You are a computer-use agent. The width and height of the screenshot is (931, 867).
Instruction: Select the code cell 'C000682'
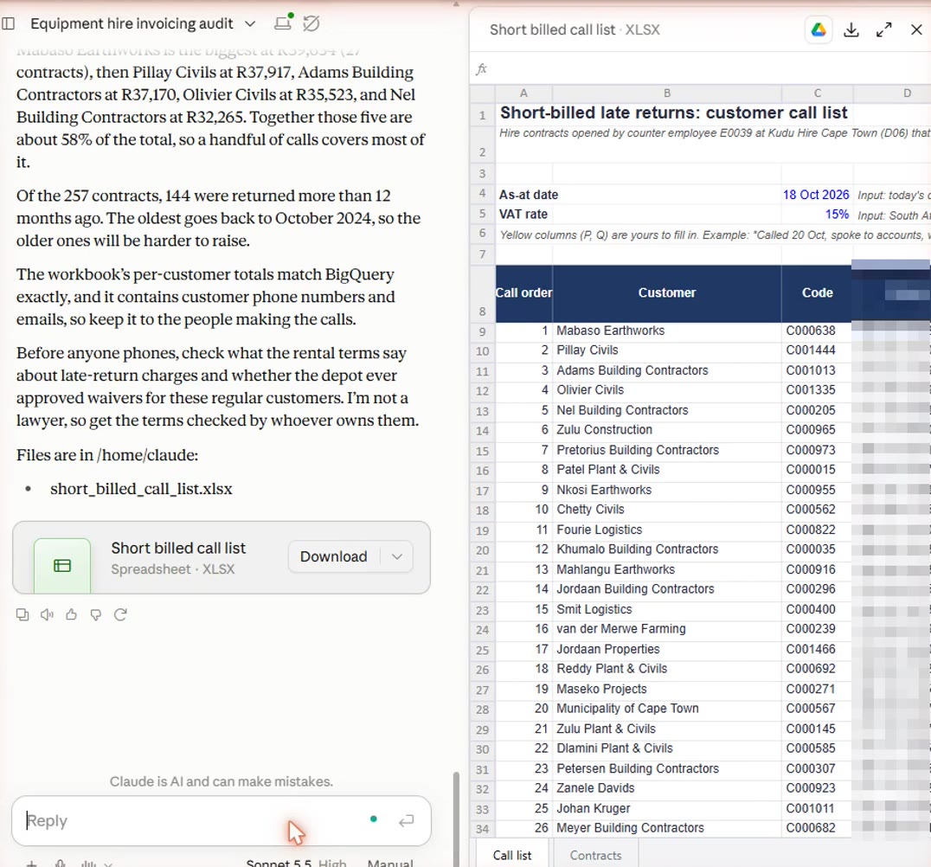tap(817, 828)
